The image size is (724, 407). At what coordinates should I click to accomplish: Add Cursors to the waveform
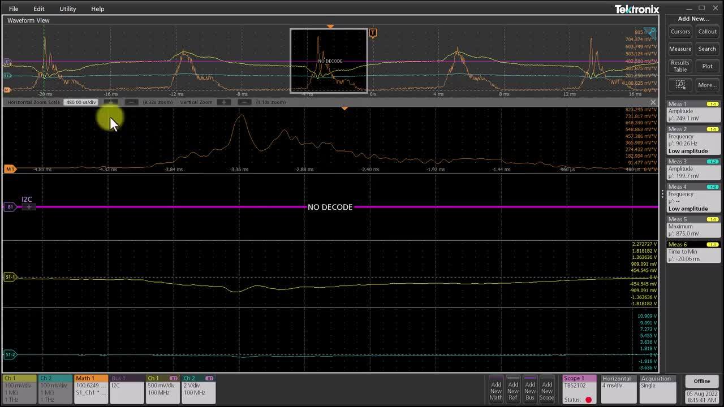tap(680, 32)
